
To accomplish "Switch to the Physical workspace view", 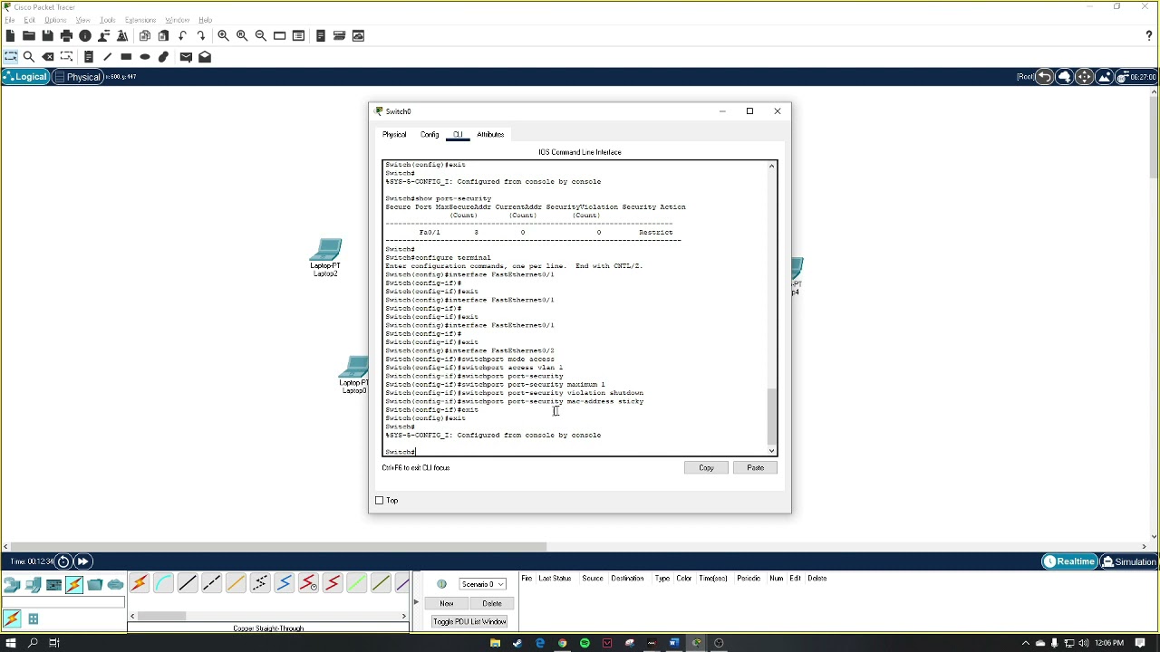I will [78, 77].
